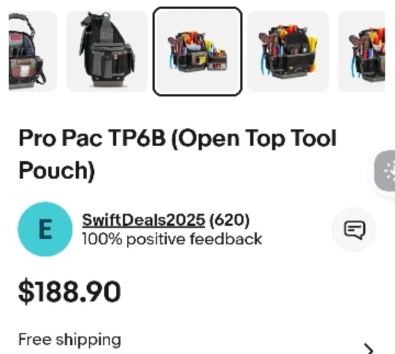This screenshot has width=395, height=354.
Task: Open the SwiftDeals2025 seller profile link
Action: [144, 220]
